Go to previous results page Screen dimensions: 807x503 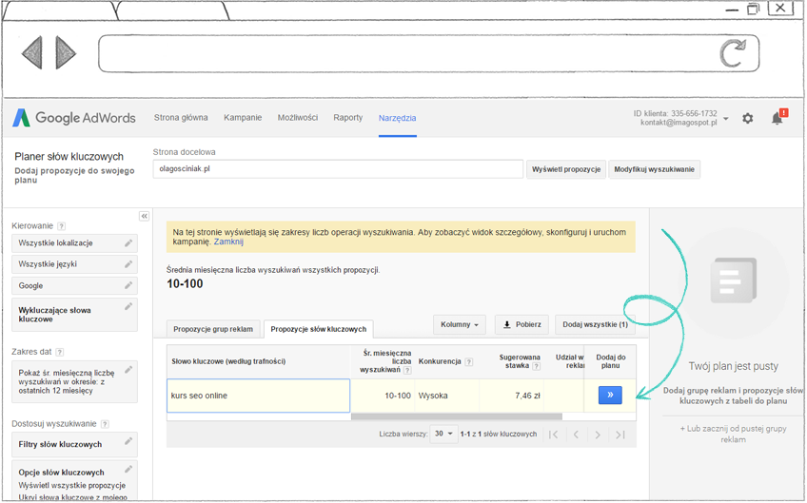pos(576,435)
